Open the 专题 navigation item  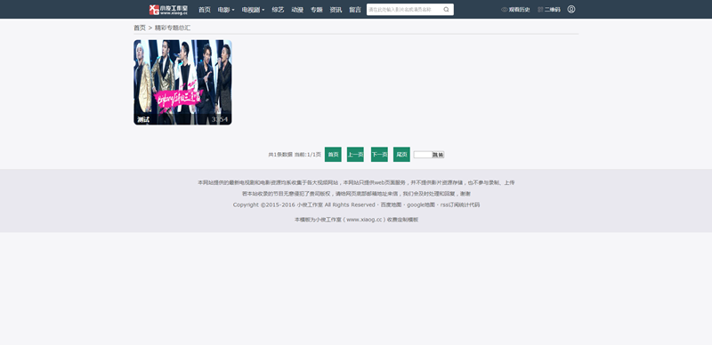pyautogui.click(x=317, y=10)
